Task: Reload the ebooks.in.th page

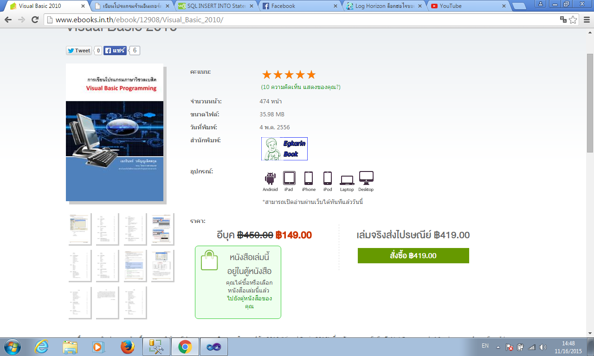Action: pyautogui.click(x=35, y=20)
